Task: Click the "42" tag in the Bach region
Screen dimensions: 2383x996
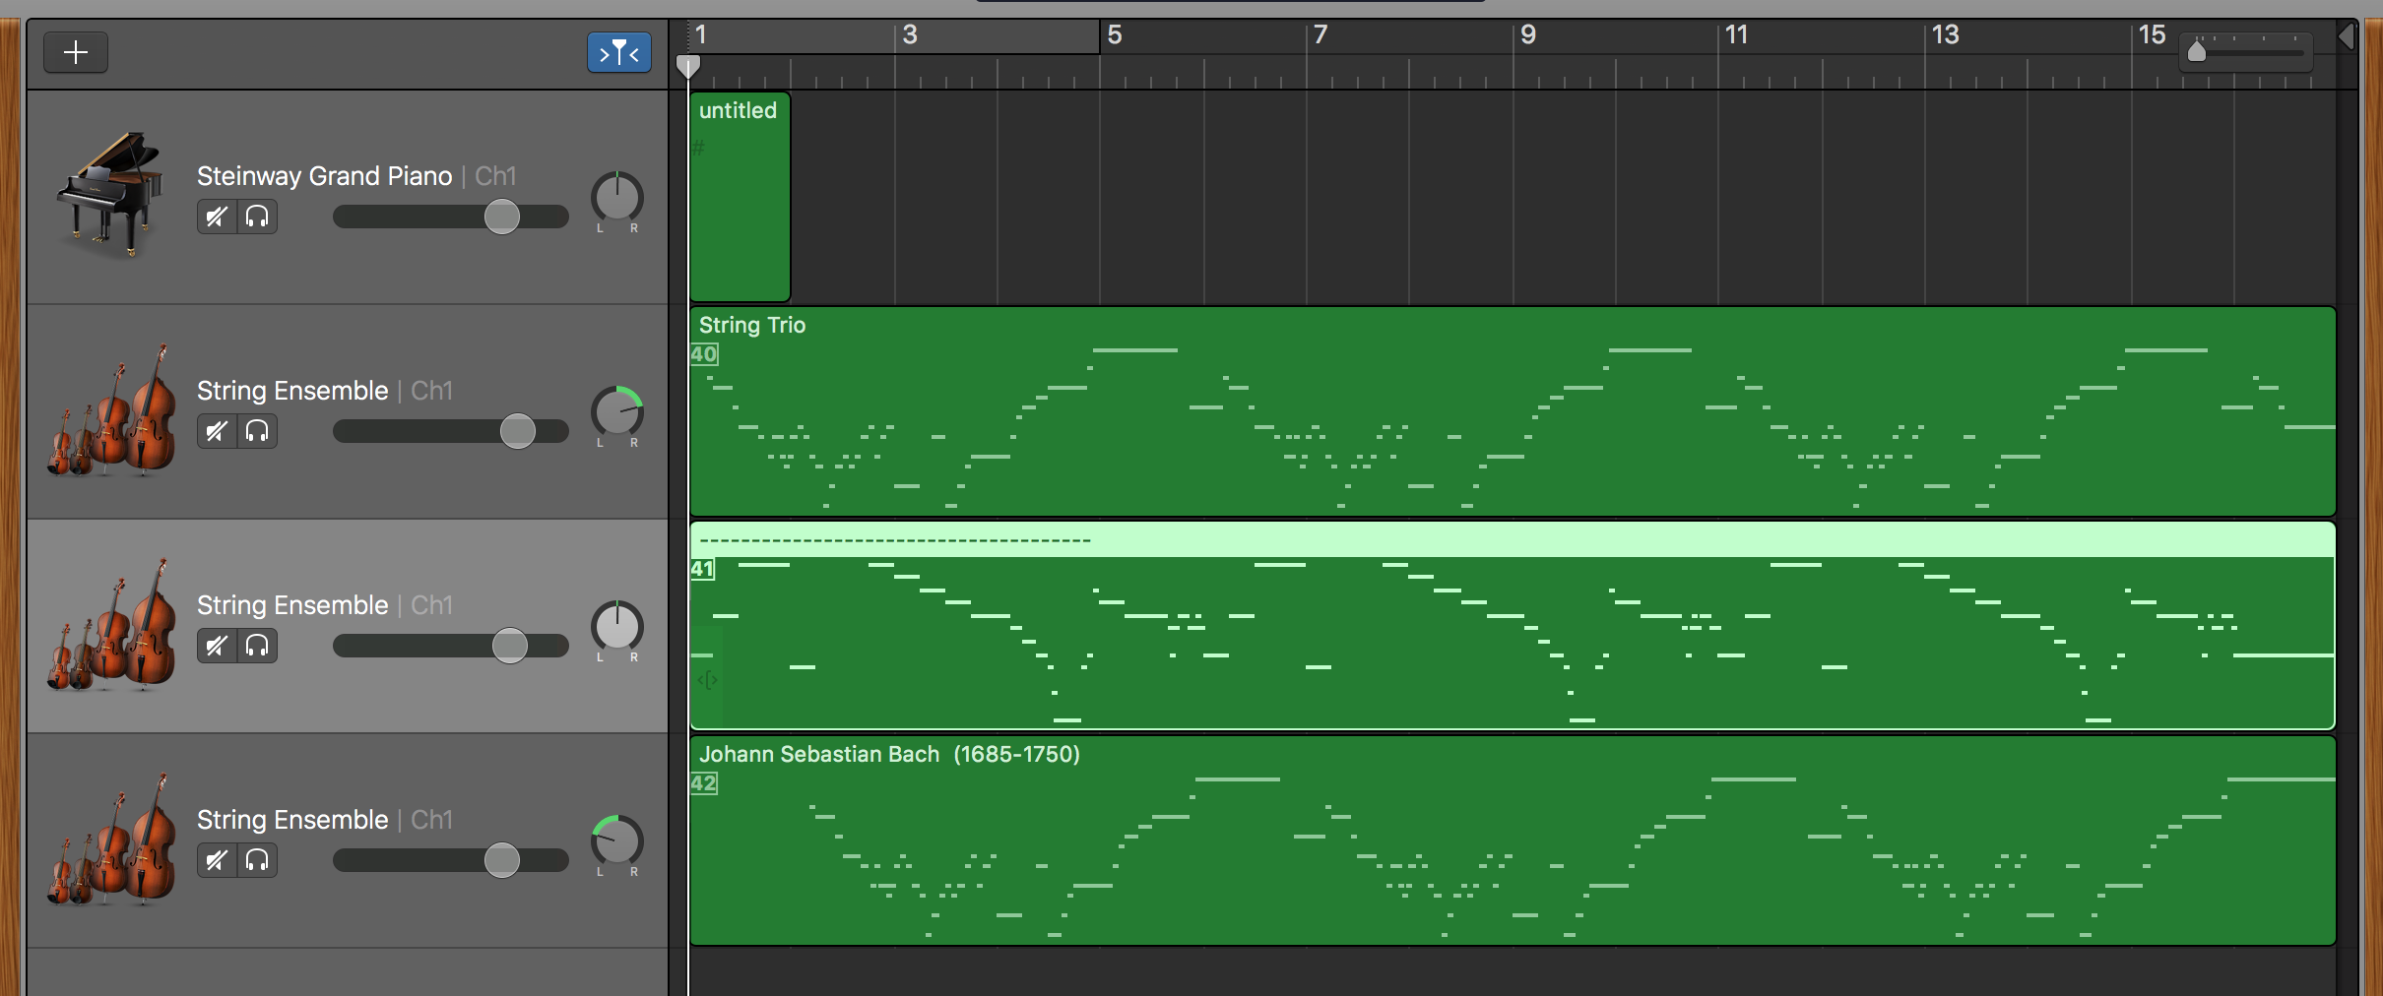Action: (x=704, y=783)
